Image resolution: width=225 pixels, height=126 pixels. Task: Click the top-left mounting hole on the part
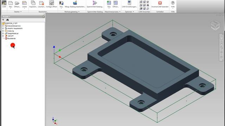tap(113, 34)
